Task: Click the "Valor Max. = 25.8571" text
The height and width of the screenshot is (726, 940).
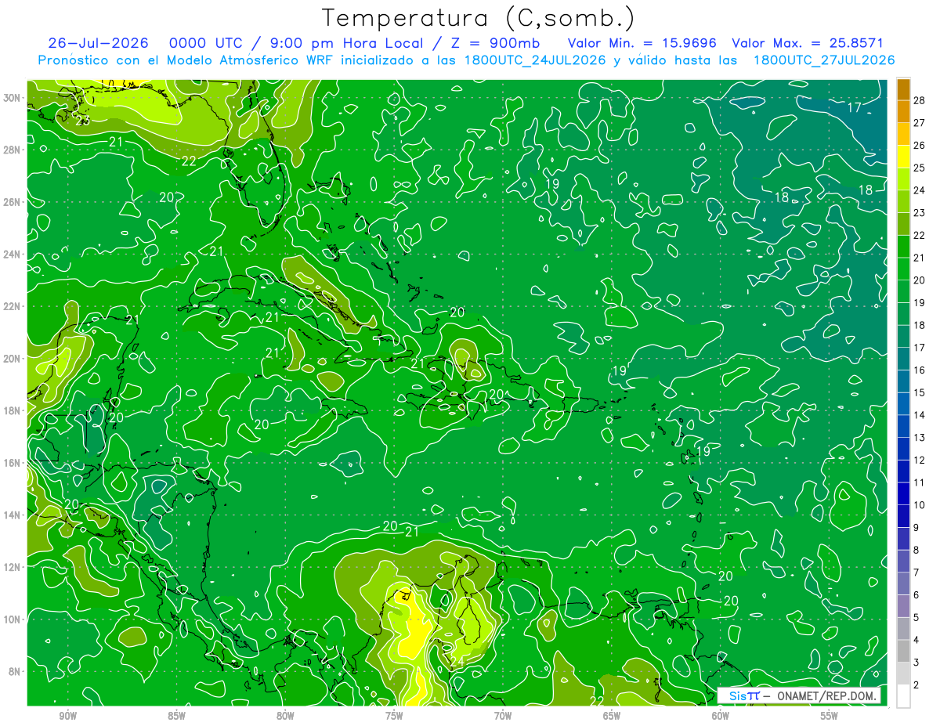Action: (x=808, y=42)
